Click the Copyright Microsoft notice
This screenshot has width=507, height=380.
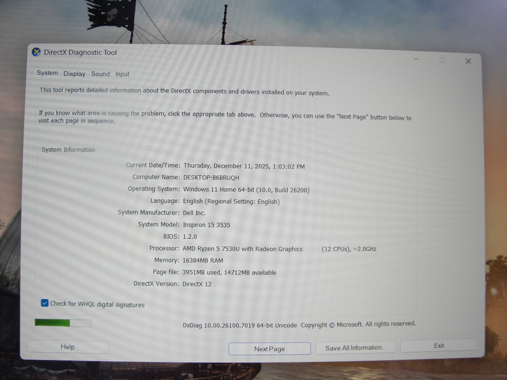click(x=358, y=324)
